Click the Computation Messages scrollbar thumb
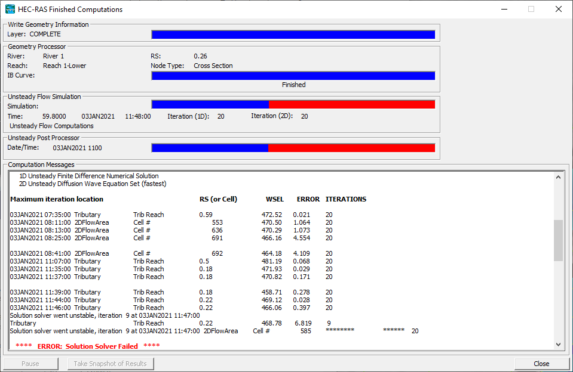The width and height of the screenshot is (573, 372). [558, 240]
